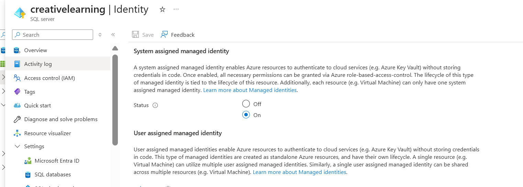Collapse the Settings section chevron
The image size is (523, 187).
tap(17, 147)
